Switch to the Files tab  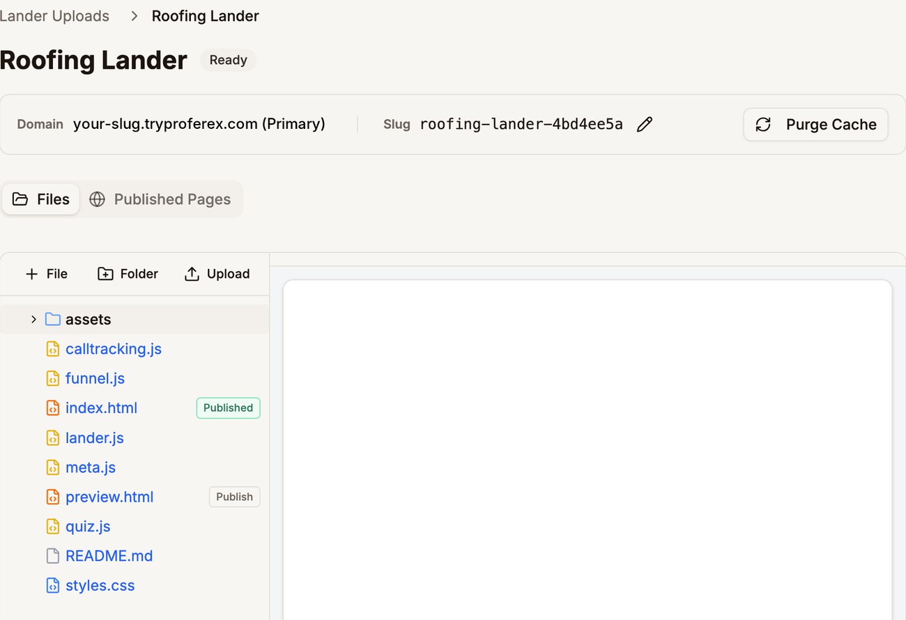(41, 199)
